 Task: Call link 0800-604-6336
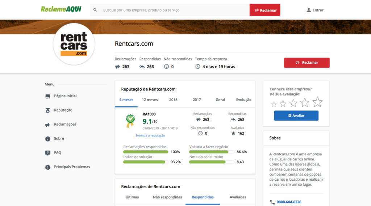pyautogui.click(x=289, y=202)
